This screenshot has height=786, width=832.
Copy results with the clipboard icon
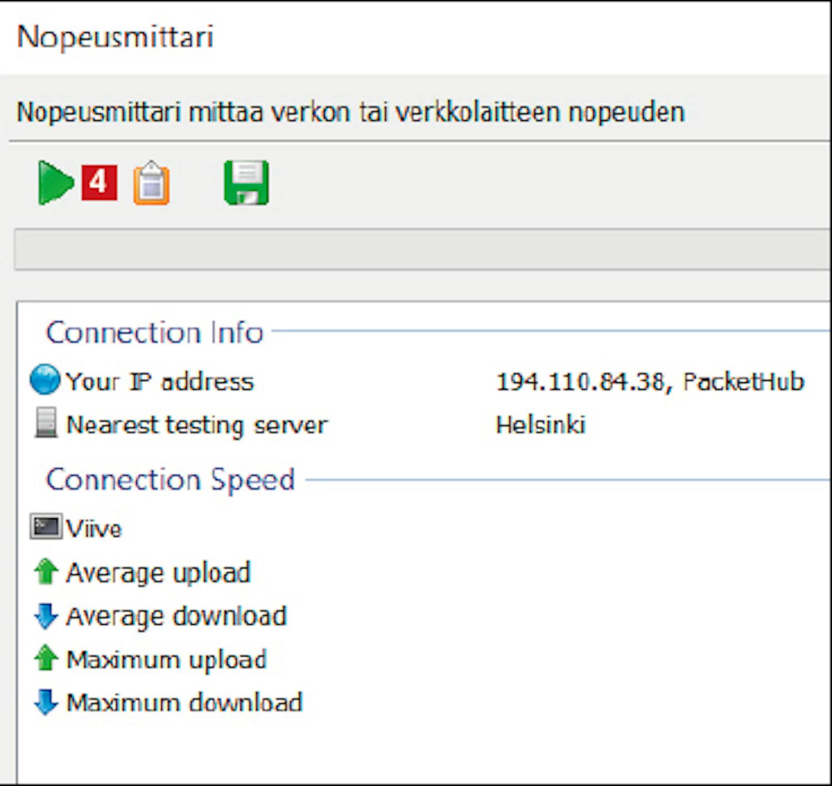(151, 183)
